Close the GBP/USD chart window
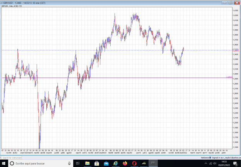 [237, 3]
